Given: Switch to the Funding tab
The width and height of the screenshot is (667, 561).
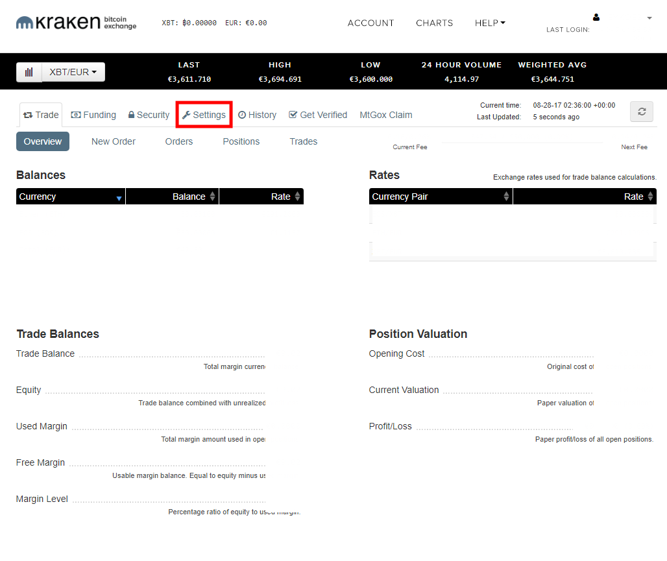Looking at the screenshot, I should (93, 115).
